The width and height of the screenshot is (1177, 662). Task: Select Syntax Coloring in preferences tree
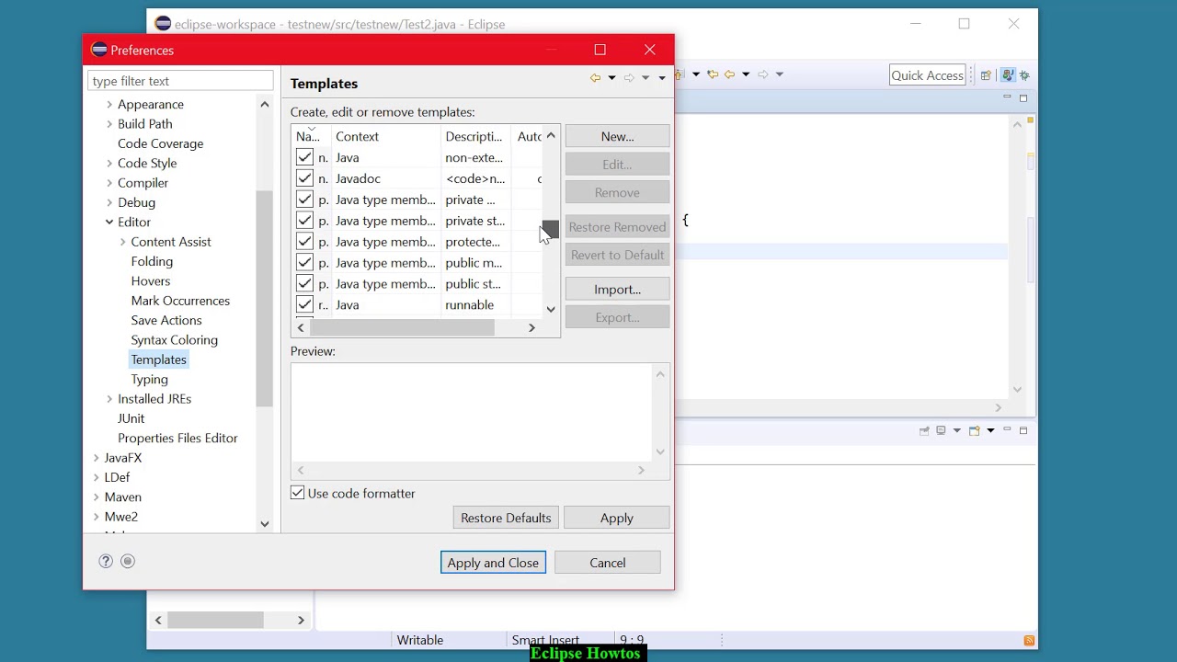[175, 340]
